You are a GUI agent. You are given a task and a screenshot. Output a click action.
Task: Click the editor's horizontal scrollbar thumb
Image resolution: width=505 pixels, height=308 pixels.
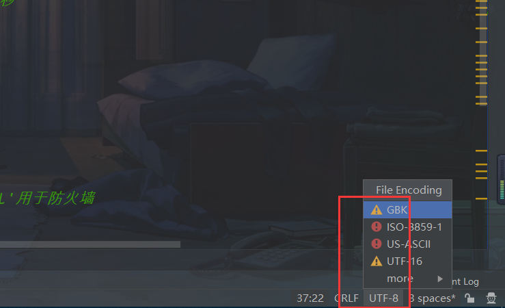click(x=90, y=244)
